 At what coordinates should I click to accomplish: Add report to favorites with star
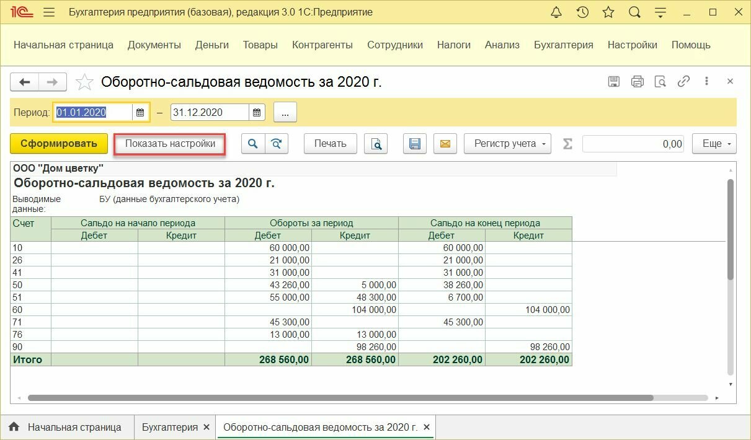pyautogui.click(x=84, y=82)
